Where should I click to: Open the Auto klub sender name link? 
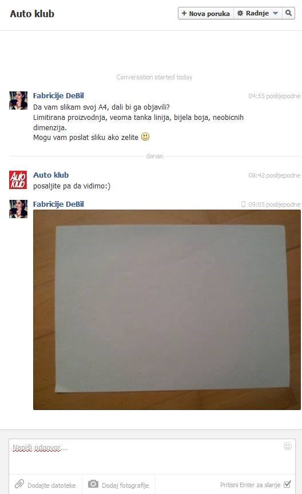[x=51, y=175]
